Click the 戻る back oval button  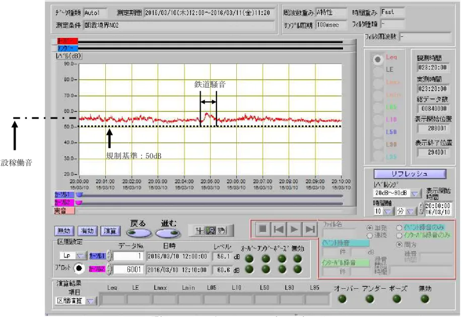point(139,233)
